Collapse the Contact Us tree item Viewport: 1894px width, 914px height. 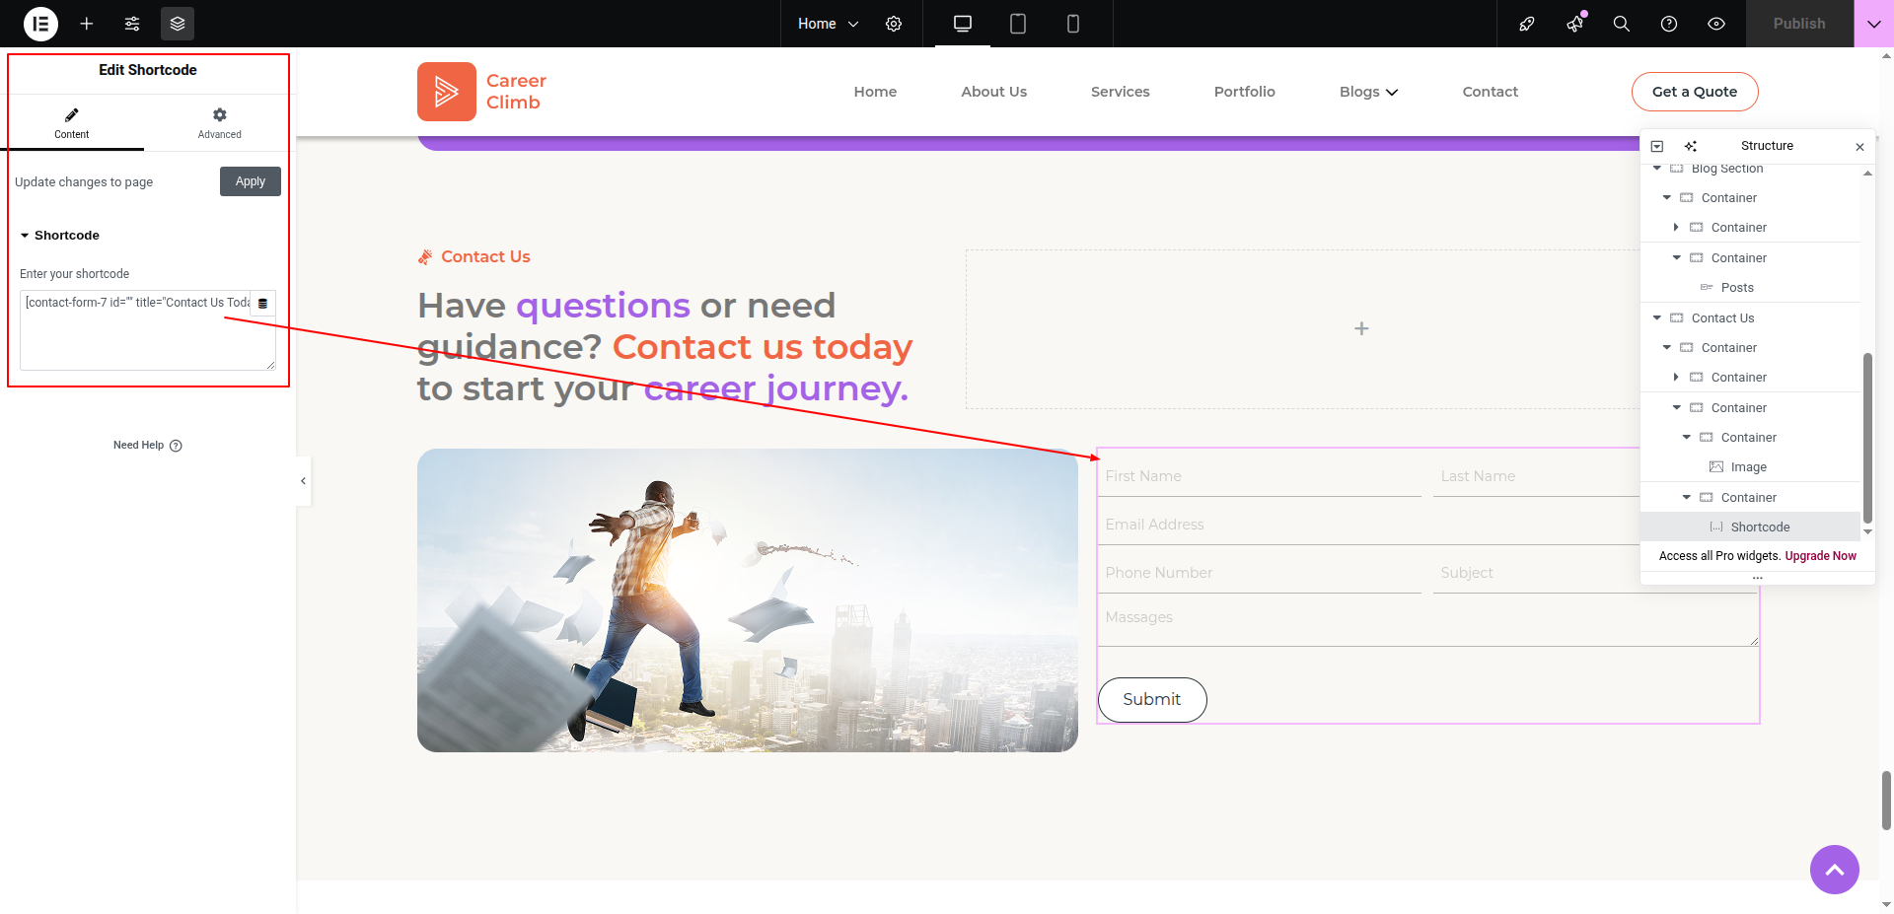tap(1657, 317)
